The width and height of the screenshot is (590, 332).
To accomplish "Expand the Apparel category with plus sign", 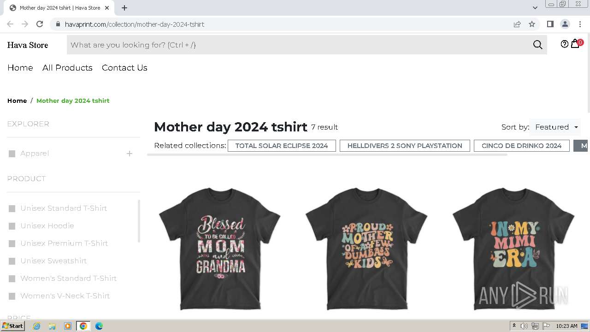I will coord(130,154).
